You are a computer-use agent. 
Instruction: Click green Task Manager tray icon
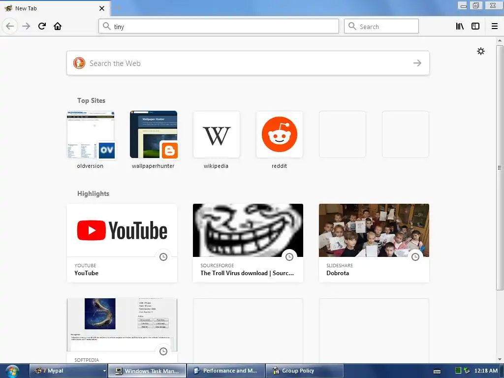pyautogui.click(x=458, y=371)
